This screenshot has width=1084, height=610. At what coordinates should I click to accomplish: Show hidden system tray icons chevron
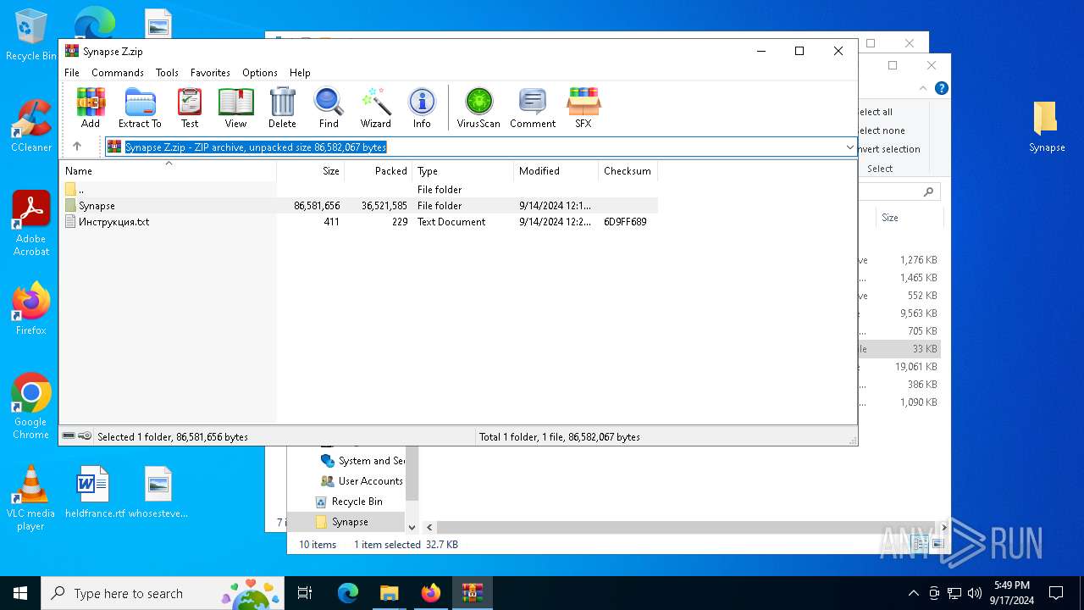(913, 593)
